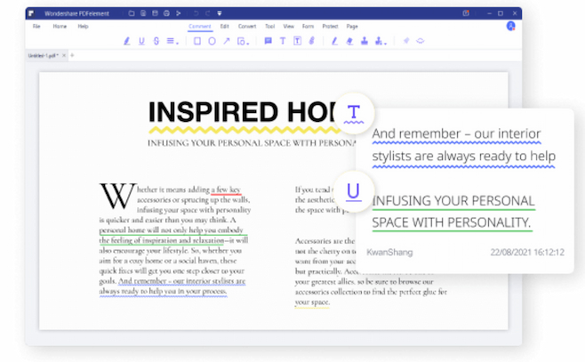Add a sticky note comment
Viewport: 585px width, 362px height.
click(x=268, y=41)
